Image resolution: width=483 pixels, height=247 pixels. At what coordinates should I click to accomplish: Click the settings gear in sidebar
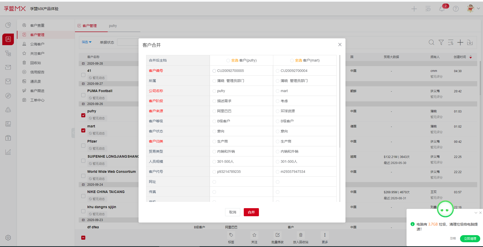point(8,238)
